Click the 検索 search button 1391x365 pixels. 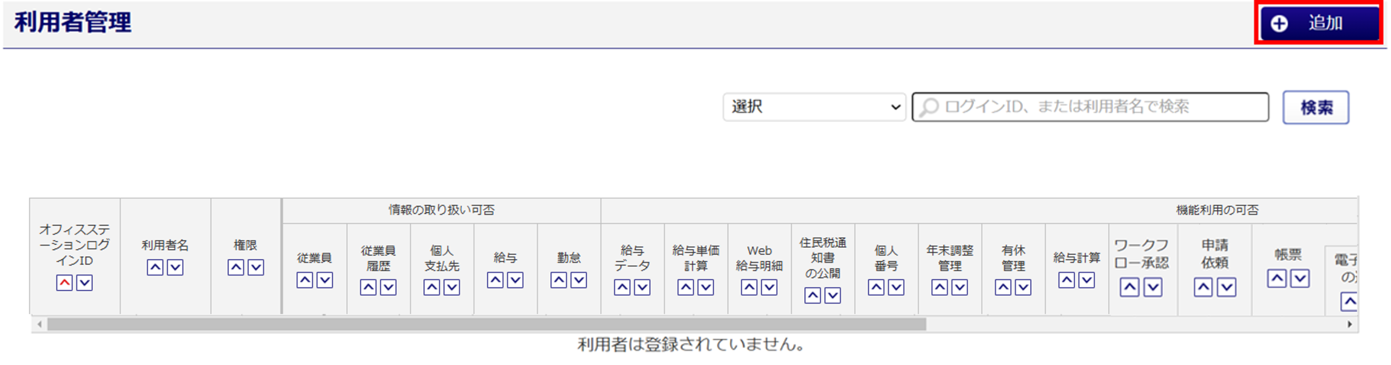coord(1315,107)
